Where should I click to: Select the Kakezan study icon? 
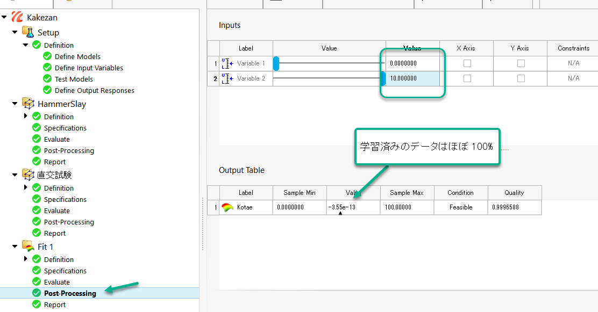18,17
